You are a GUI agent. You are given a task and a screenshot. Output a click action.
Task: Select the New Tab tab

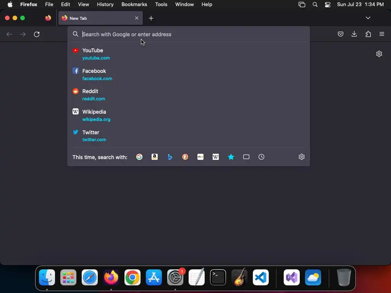(x=100, y=18)
